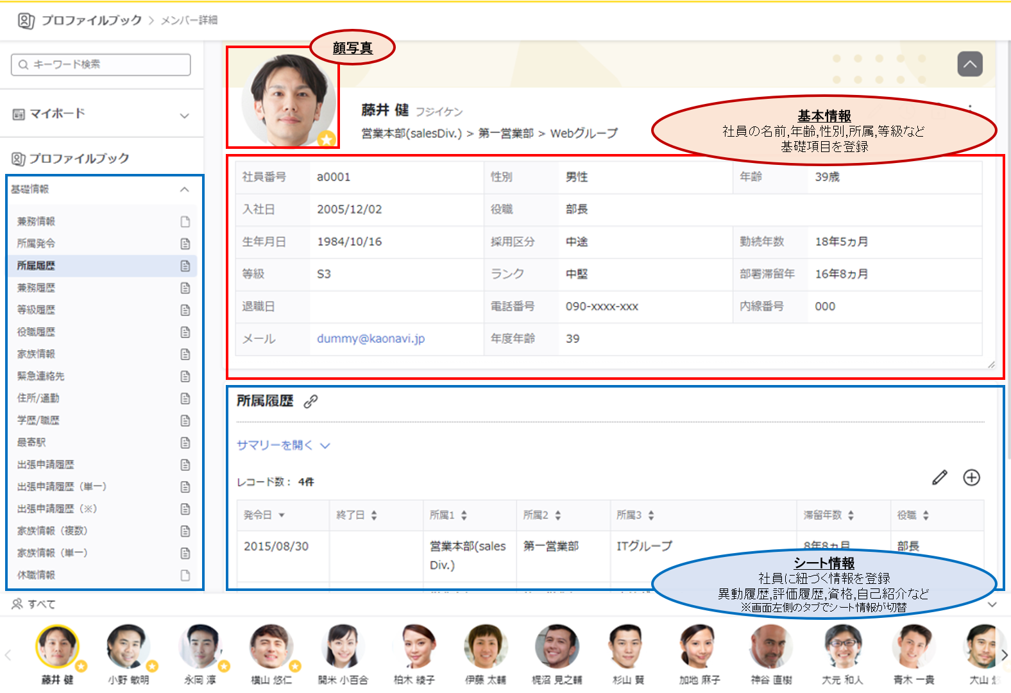This screenshot has width=1011, height=693.
Task: Add a new record with the plus circle icon
Action: [x=972, y=477]
